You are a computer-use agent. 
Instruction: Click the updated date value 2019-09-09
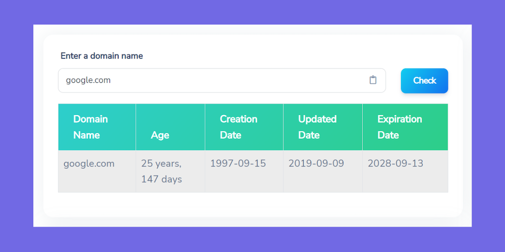316,164
